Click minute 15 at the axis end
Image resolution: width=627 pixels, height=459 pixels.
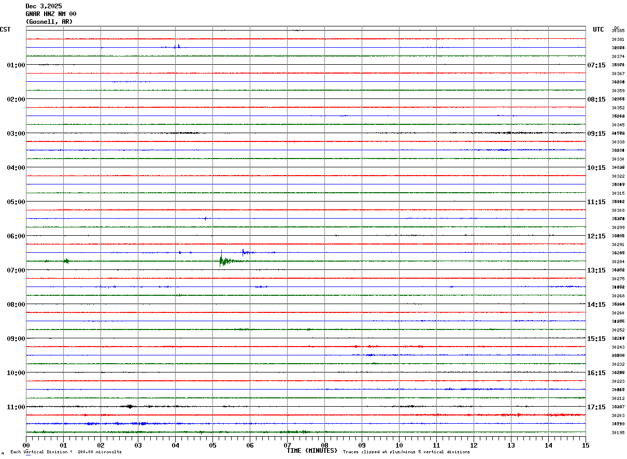[586, 445]
